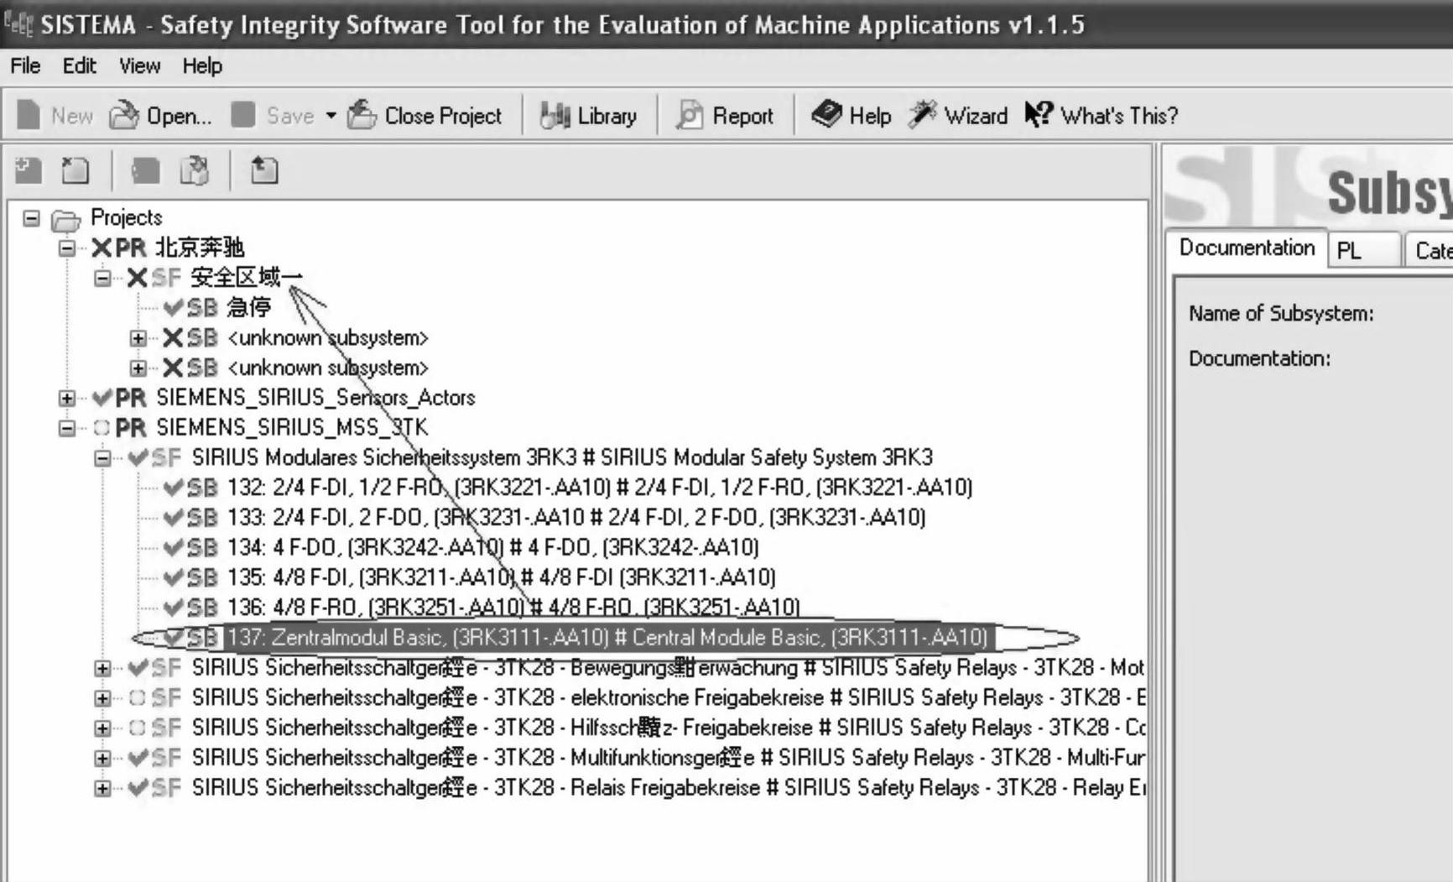The image size is (1453, 882).
Task: Click the X status icon of 北京奔驰
Action: click(101, 248)
